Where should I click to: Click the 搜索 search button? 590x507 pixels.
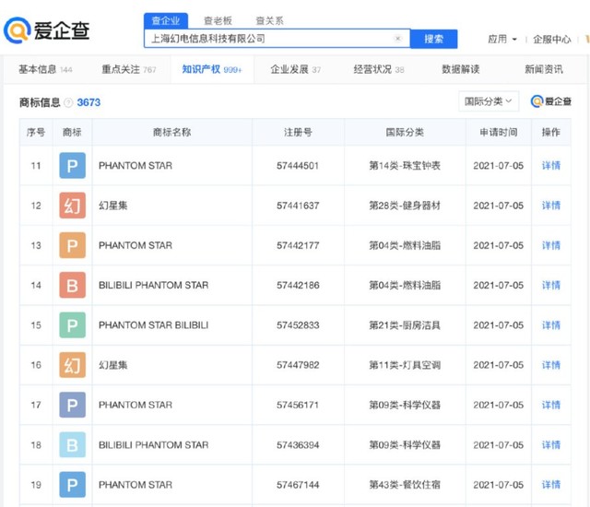click(434, 39)
